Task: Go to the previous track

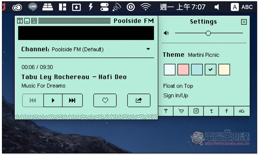Action: pyautogui.click(x=33, y=100)
